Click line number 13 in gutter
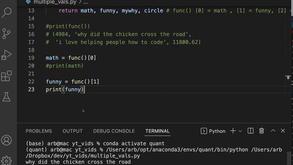The height and width of the screenshot is (165, 293). 31,11
